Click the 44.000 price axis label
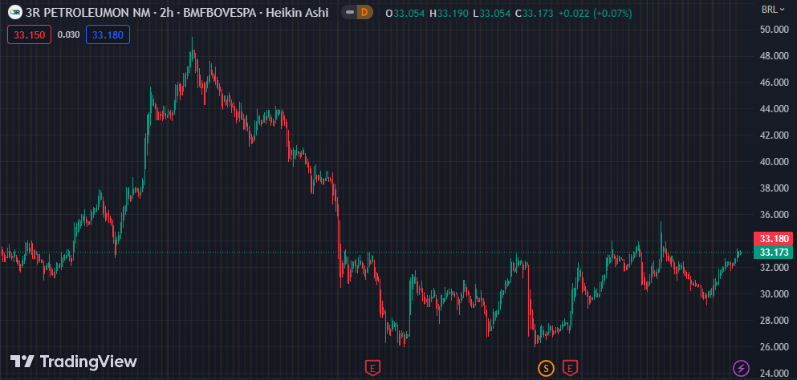 point(774,109)
